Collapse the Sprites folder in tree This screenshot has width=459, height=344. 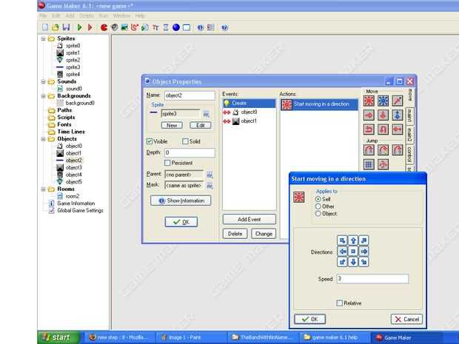44,38
